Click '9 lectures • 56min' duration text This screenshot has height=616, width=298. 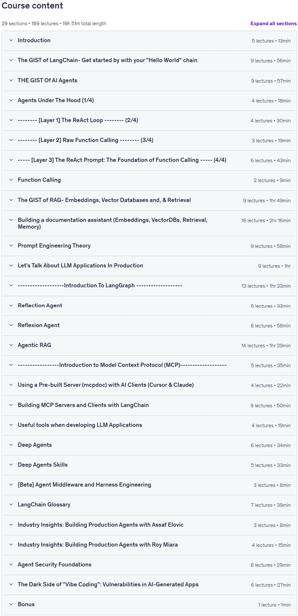click(x=271, y=61)
